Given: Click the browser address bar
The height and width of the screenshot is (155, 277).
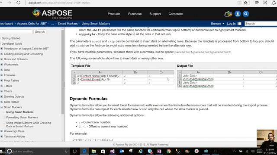Looking at the screenshot, I should tap(131, 3).
